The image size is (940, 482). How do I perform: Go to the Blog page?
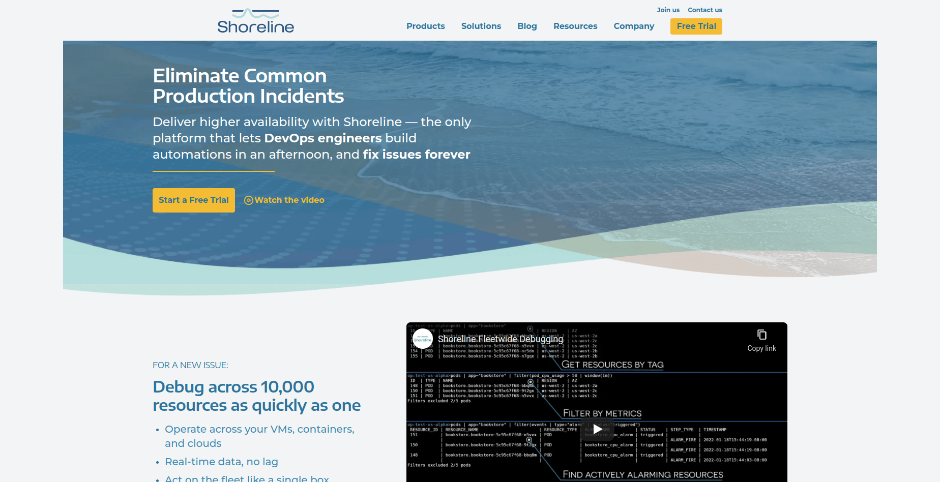(527, 26)
